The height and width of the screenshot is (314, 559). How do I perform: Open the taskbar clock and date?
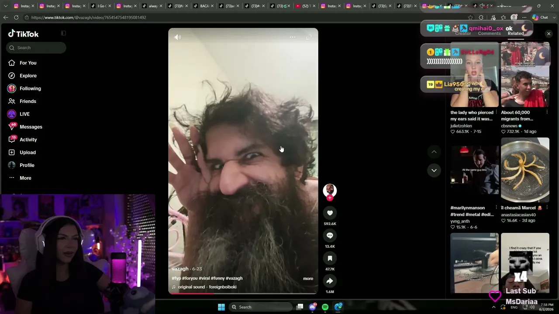[547, 307]
